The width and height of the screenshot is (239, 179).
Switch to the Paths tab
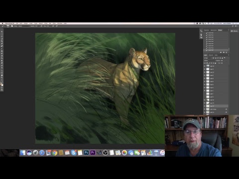(216, 55)
